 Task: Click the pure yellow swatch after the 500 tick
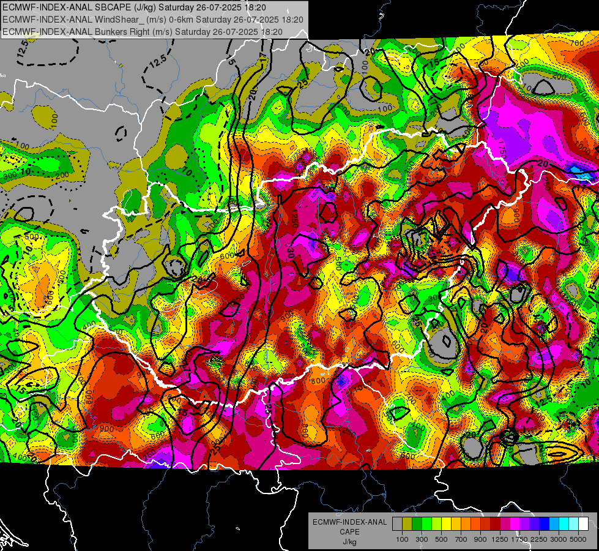click(x=446, y=524)
